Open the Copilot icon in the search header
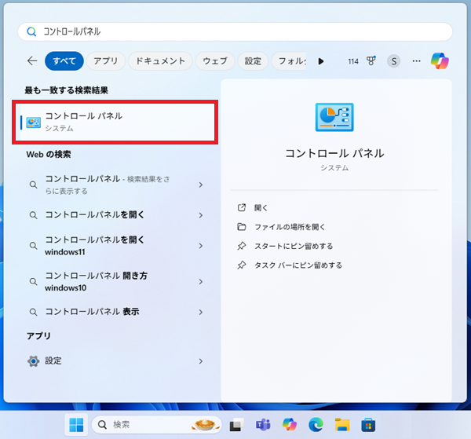The height and width of the screenshot is (439, 471). [440, 61]
